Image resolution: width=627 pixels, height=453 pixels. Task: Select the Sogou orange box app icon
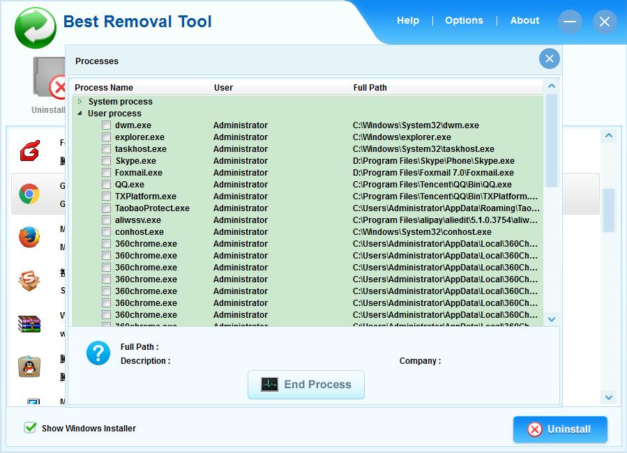(29, 280)
